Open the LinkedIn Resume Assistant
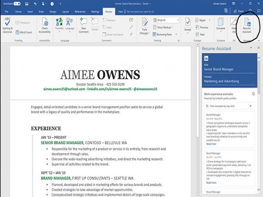 247,25
